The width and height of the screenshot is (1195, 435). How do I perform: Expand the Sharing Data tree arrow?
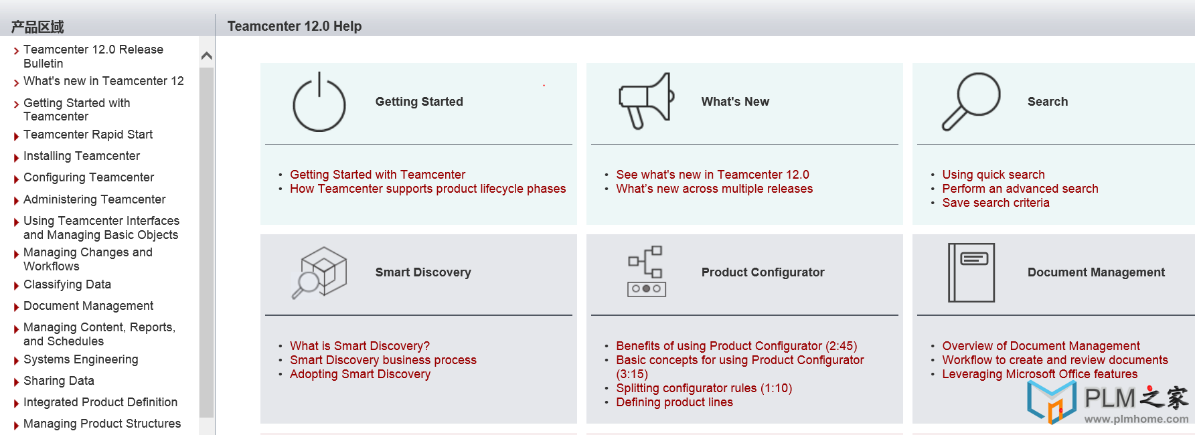[16, 383]
